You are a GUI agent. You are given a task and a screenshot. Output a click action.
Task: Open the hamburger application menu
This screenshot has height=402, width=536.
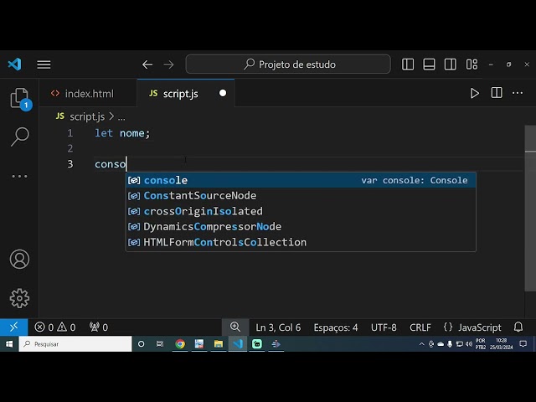click(44, 64)
